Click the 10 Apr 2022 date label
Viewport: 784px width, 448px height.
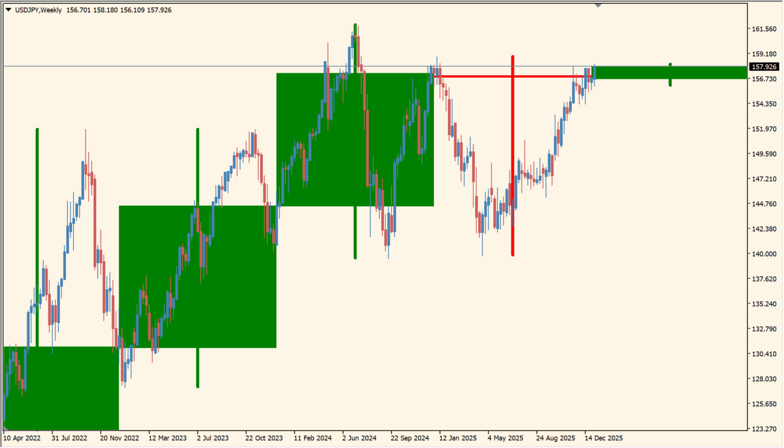(x=22, y=438)
